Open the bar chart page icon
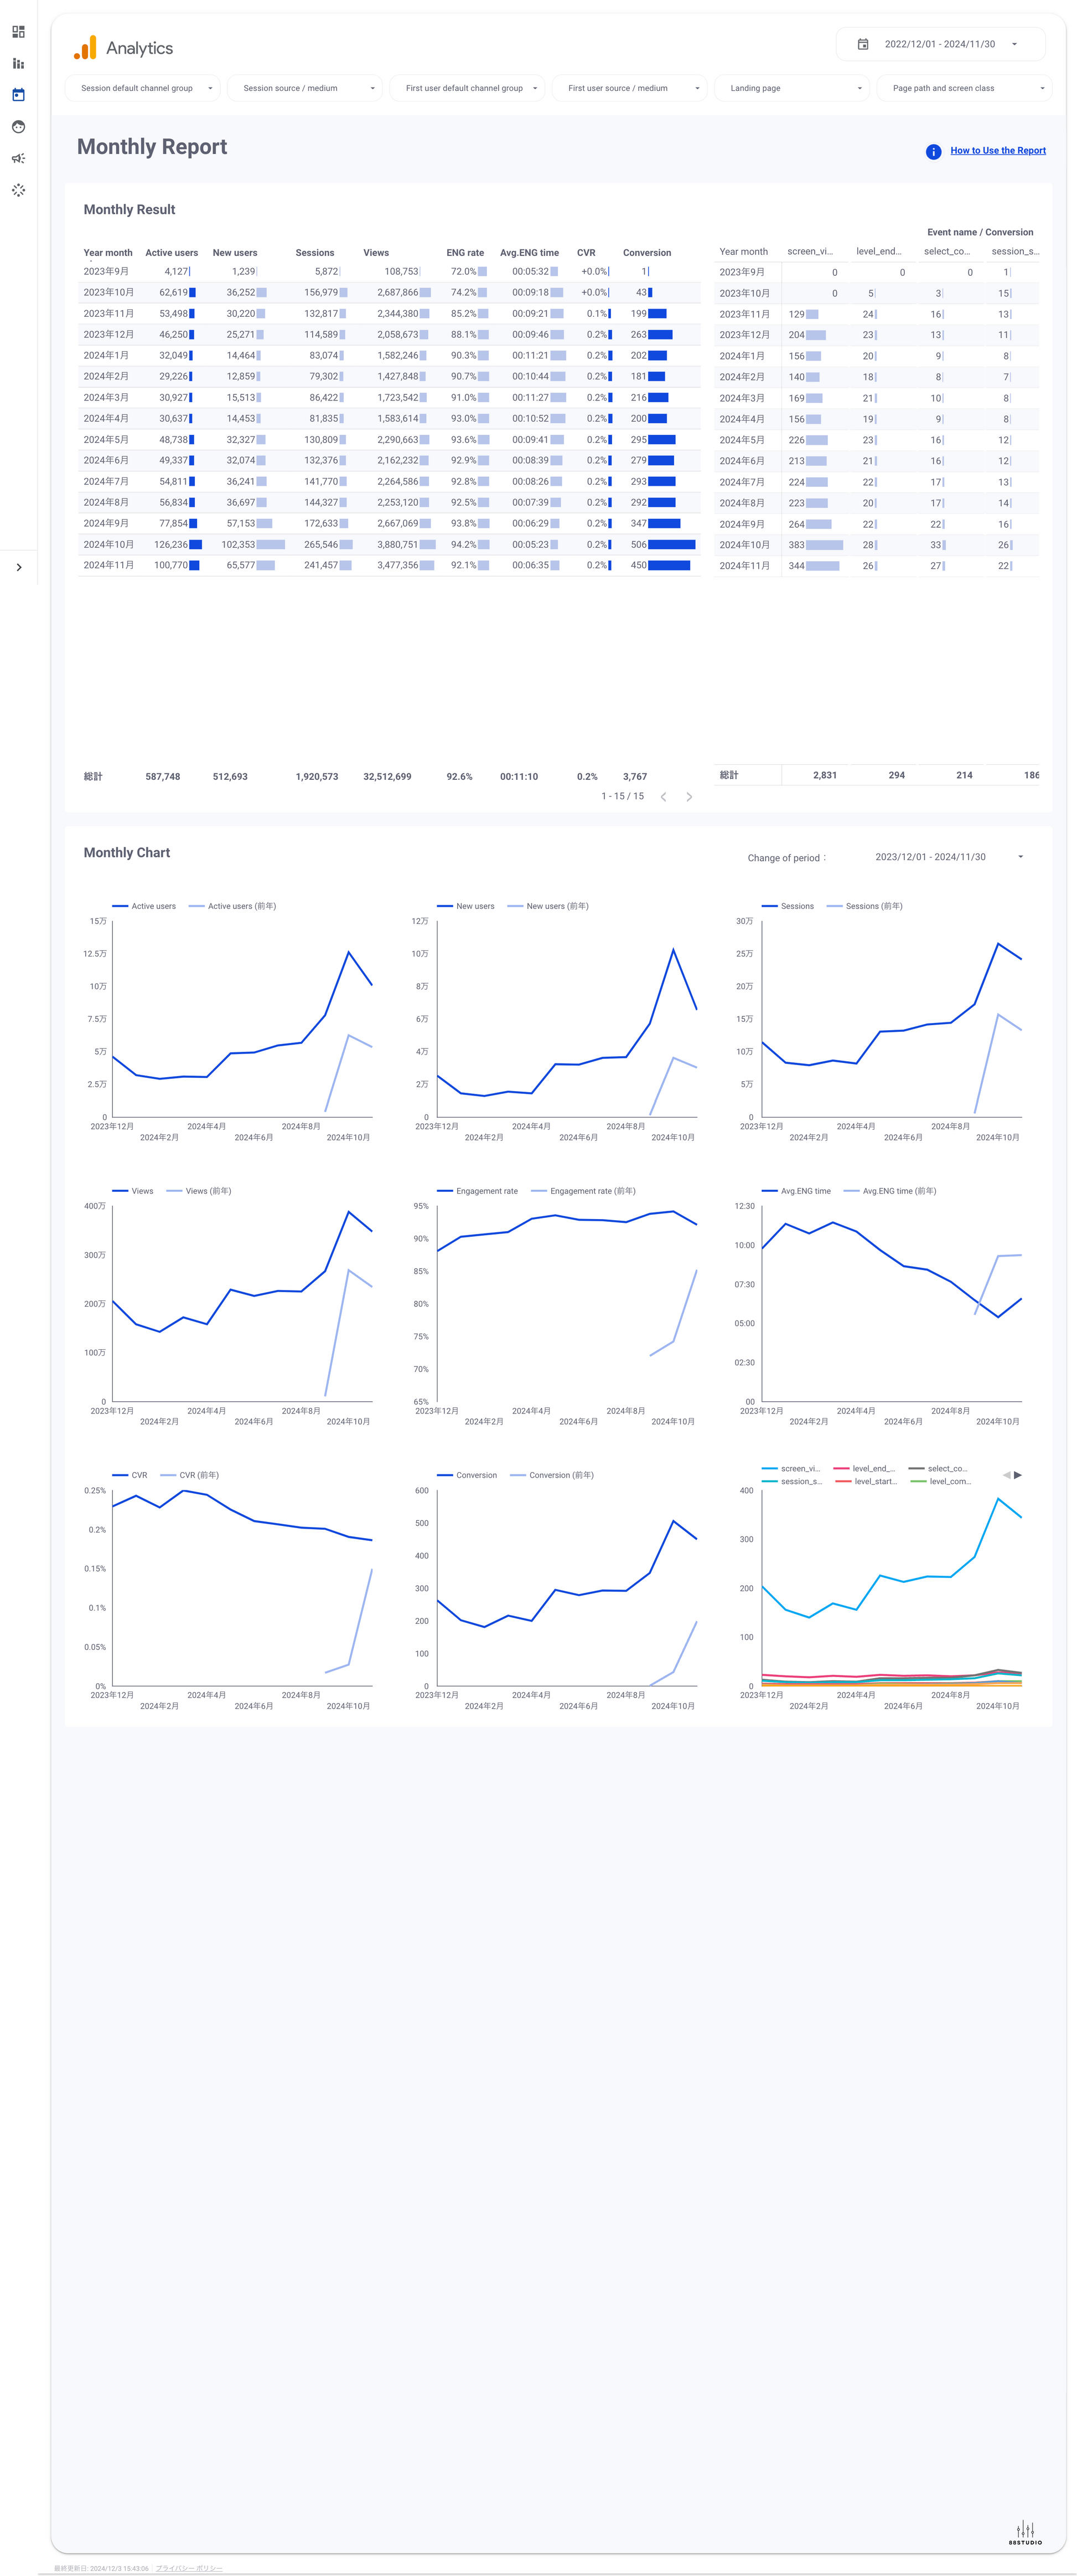 [x=18, y=63]
